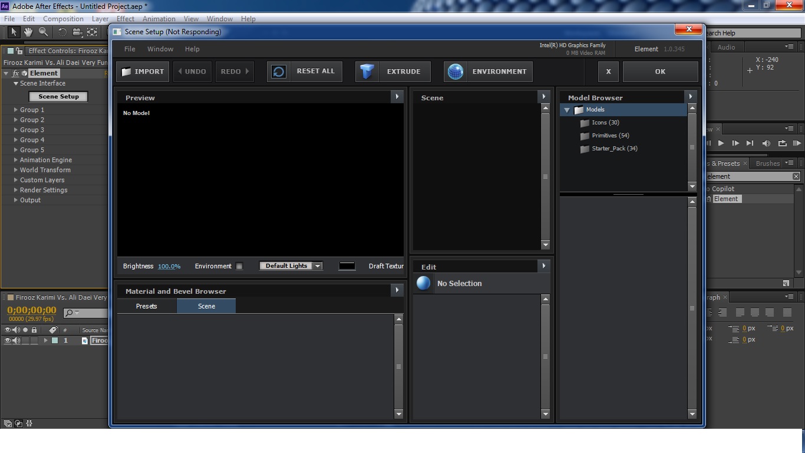The width and height of the screenshot is (805, 453).
Task: Click the RAM Preview icon
Action: coord(797,143)
